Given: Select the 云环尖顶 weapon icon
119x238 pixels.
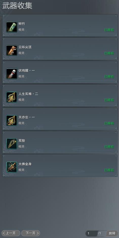Looking at the screenshot, I should tap(12, 50).
